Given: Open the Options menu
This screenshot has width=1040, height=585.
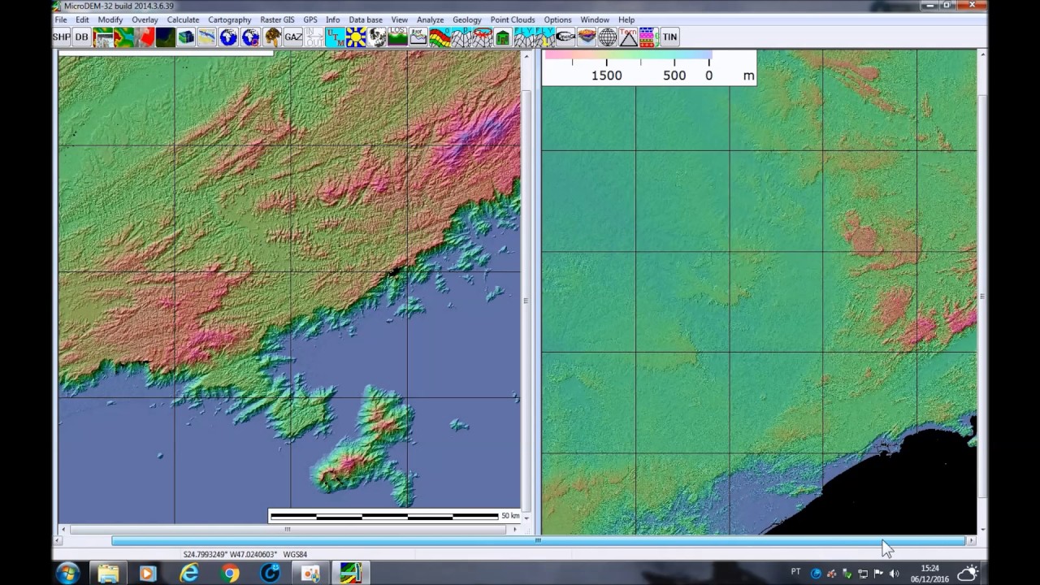Looking at the screenshot, I should coord(557,19).
